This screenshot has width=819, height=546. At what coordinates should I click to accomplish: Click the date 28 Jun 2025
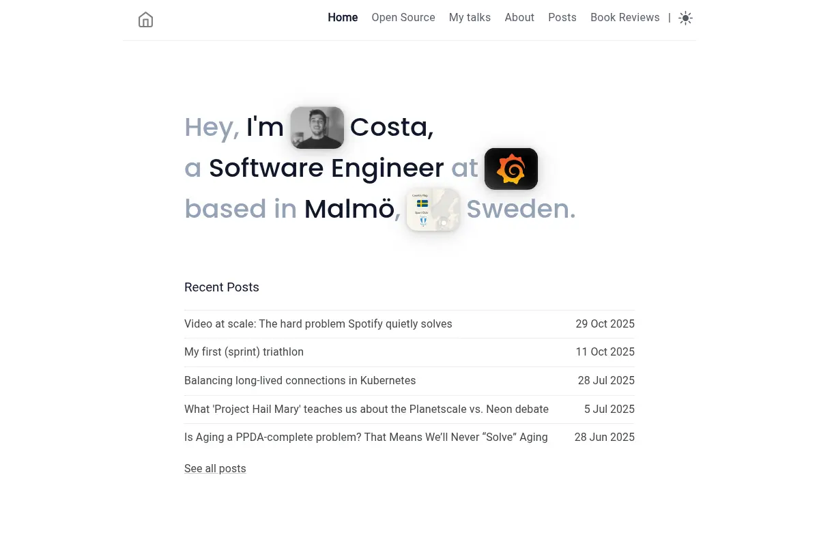click(605, 437)
